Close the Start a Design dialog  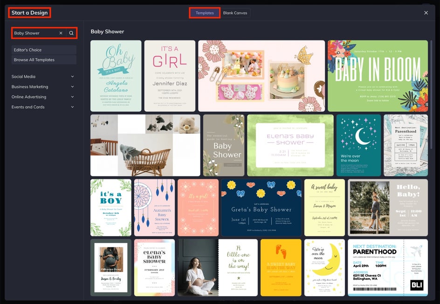(x=426, y=13)
